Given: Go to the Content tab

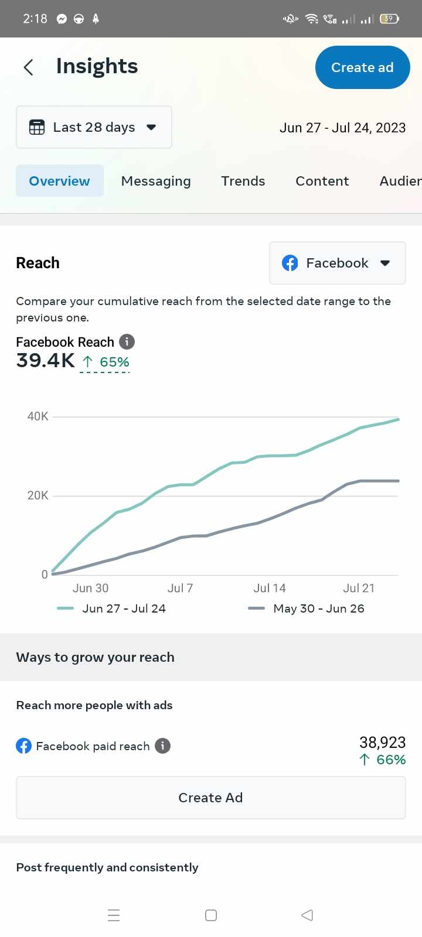Looking at the screenshot, I should [x=322, y=181].
